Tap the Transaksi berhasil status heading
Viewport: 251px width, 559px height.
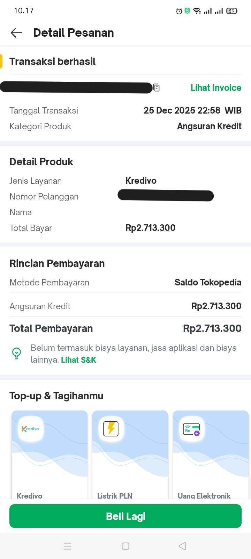(52, 61)
